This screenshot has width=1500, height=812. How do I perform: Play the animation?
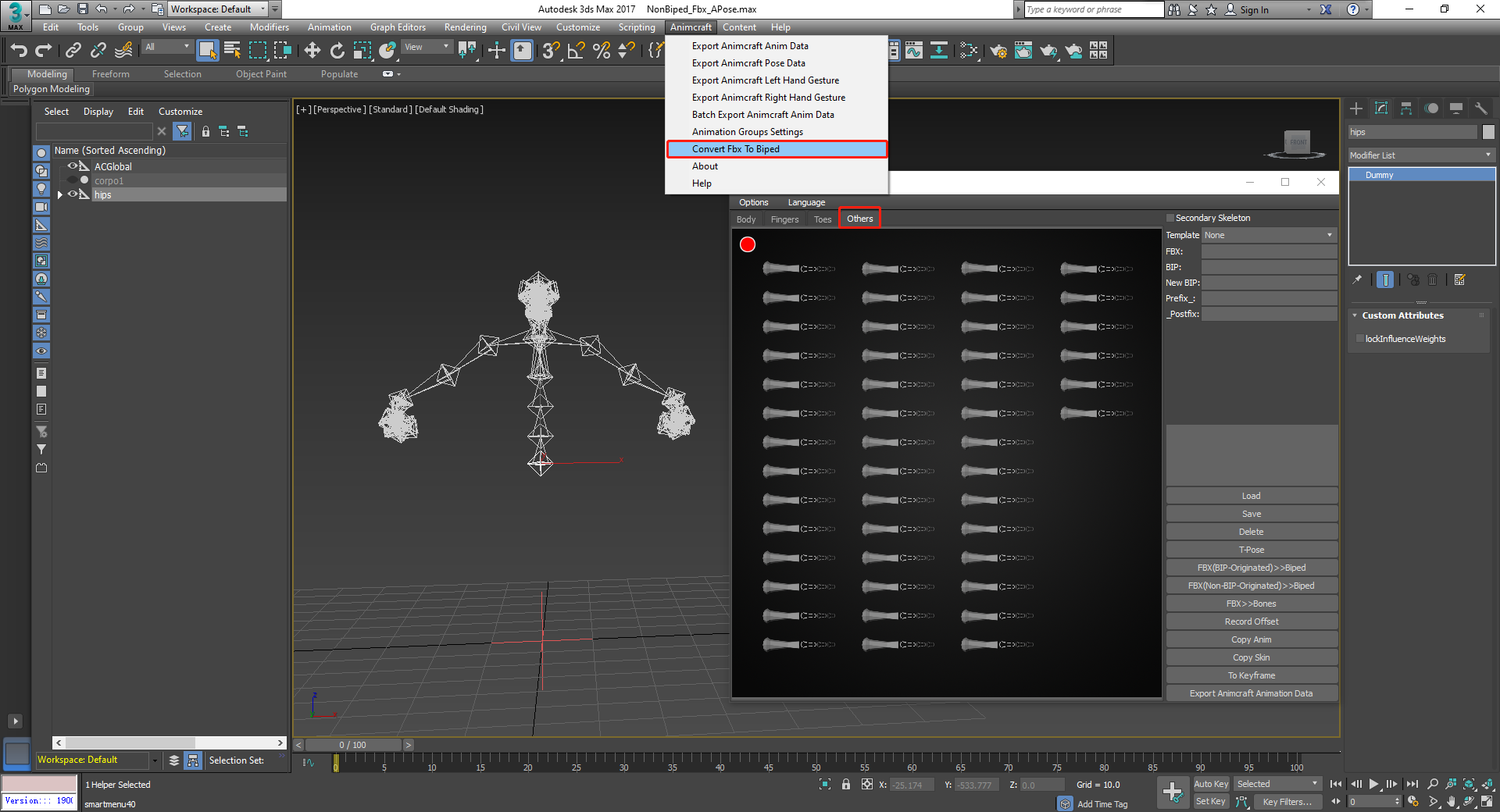(x=1374, y=784)
